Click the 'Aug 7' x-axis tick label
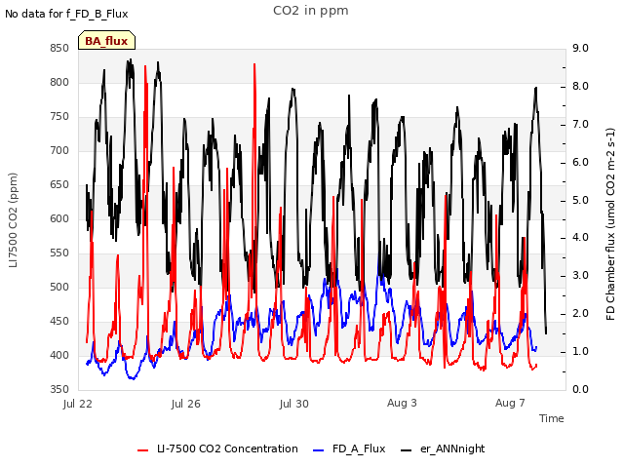This screenshot has height=468, width=624. point(510,403)
